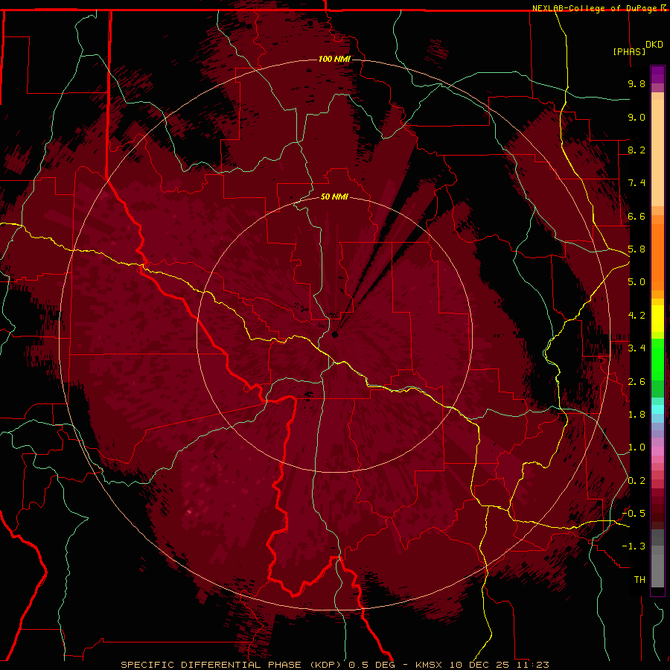Click the "DKD" legend heading
The height and width of the screenshot is (670, 670).
pyautogui.click(x=654, y=45)
